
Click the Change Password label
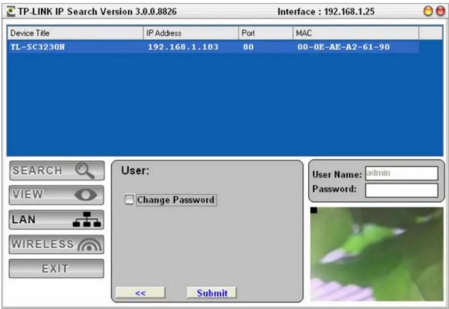[x=176, y=200]
